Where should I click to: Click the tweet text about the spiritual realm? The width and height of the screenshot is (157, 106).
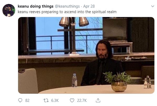[67, 12]
